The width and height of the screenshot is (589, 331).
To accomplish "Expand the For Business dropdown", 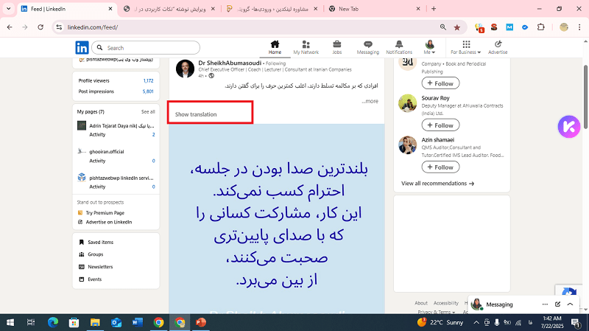I will click(x=464, y=47).
